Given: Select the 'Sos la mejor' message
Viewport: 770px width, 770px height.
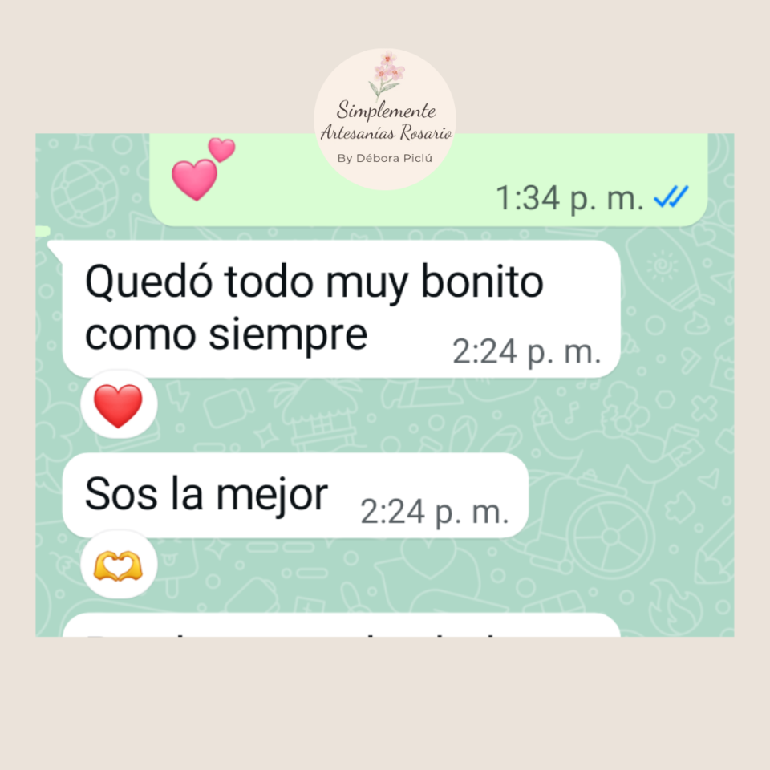Looking at the screenshot, I should click(295, 496).
